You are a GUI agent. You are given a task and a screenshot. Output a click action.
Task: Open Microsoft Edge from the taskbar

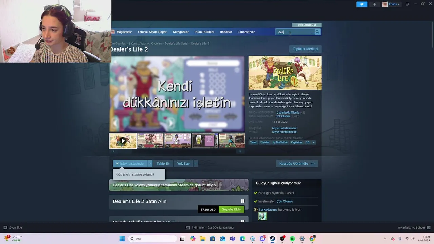pos(242,239)
